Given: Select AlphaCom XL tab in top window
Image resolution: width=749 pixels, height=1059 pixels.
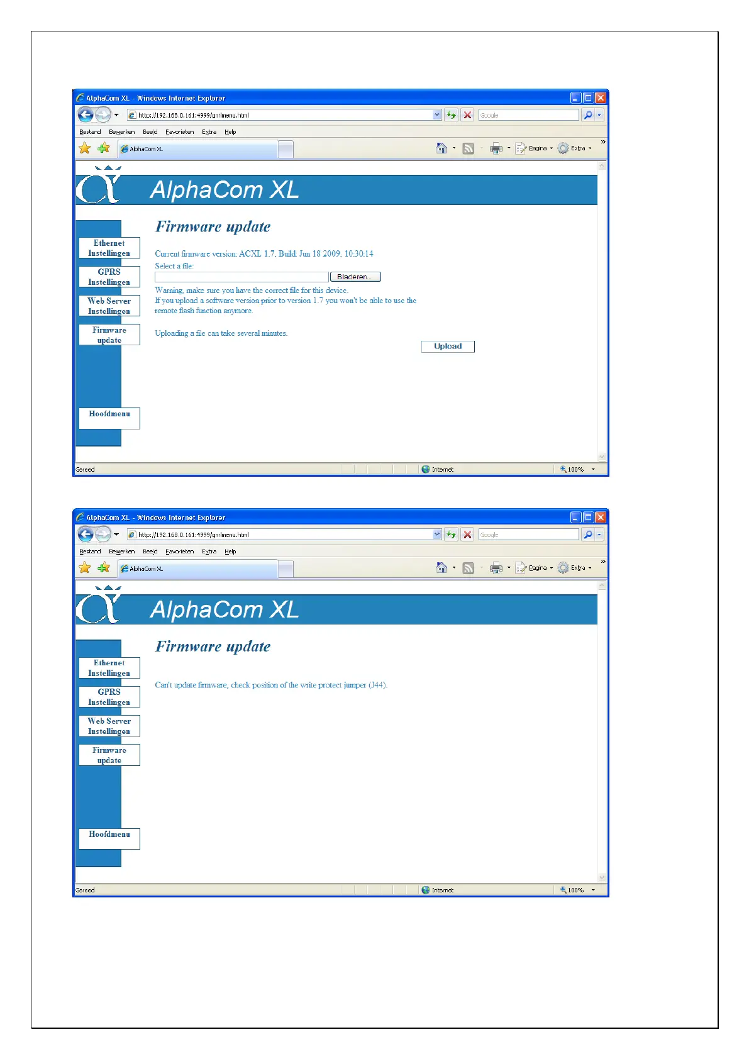Looking at the screenshot, I should point(197,149).
